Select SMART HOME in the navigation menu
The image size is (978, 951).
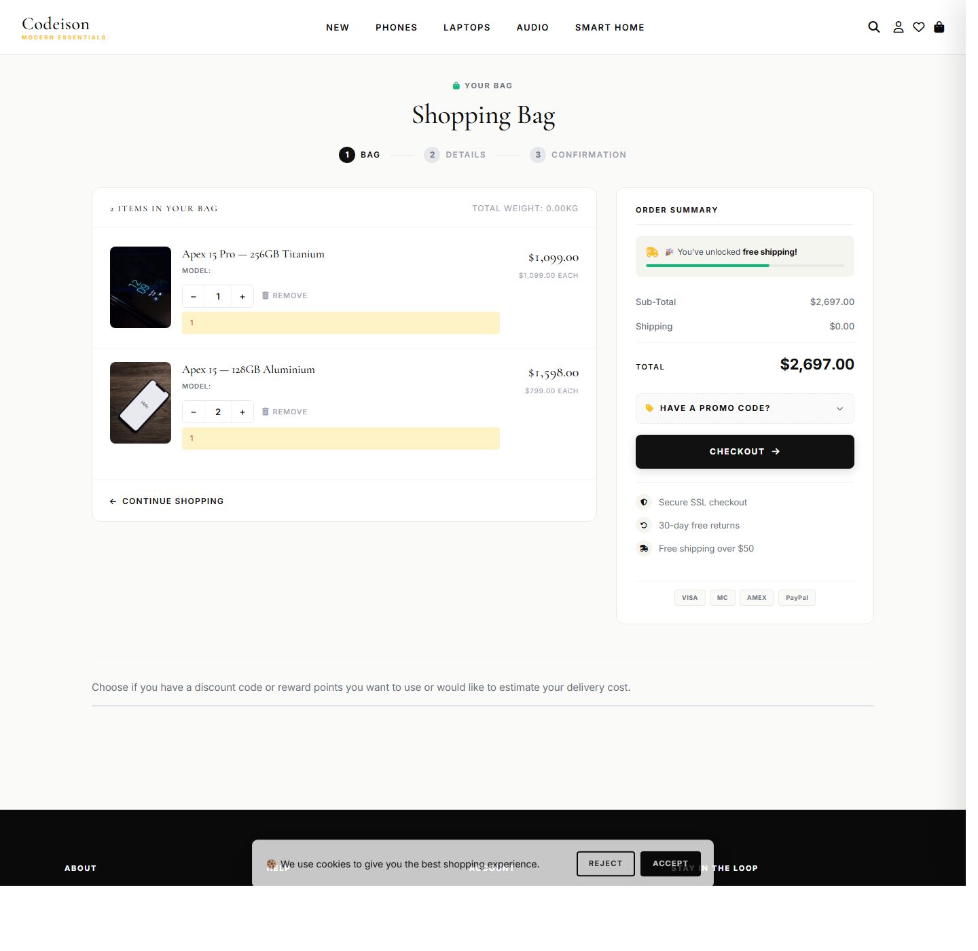coord(609,27)
